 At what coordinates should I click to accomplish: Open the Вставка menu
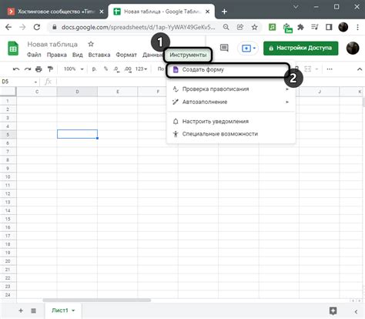pyautogui.click(x=99, y=55)
